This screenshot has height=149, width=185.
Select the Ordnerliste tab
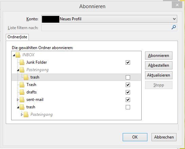pos(17,37)
